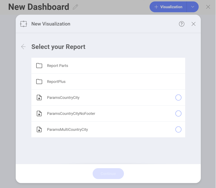
Task: Edit dashboard name with the pencil icon
Action: pos(75,7)
